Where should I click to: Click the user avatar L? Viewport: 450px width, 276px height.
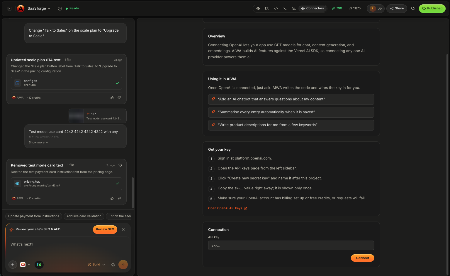(x=373, y=8)
